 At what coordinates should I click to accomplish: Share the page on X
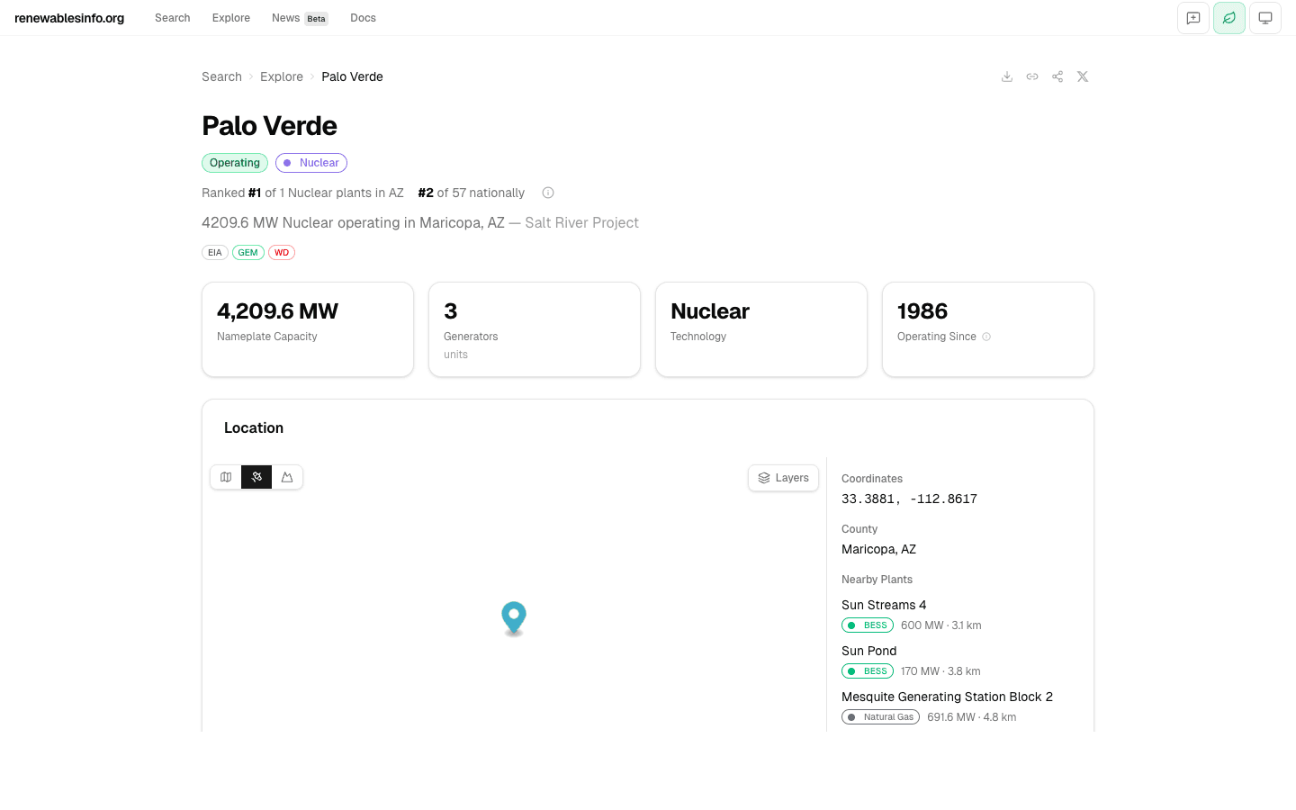point(1083,76)
